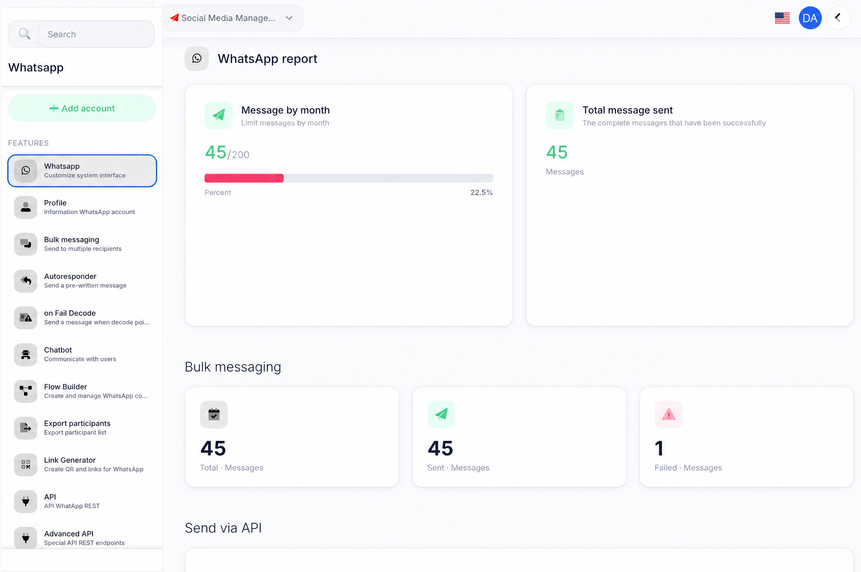
Task: Click the Message by month title
Action: [x=285, y=110]
